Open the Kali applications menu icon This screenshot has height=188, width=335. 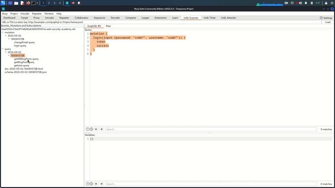pyautogui.click(x=3, y=3)
